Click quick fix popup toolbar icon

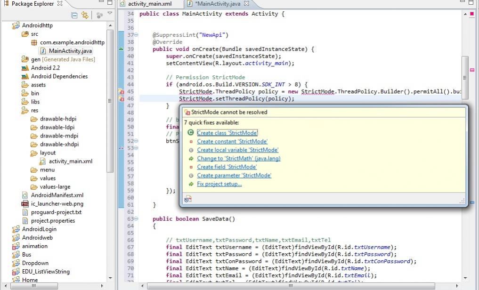click(188, 199)
